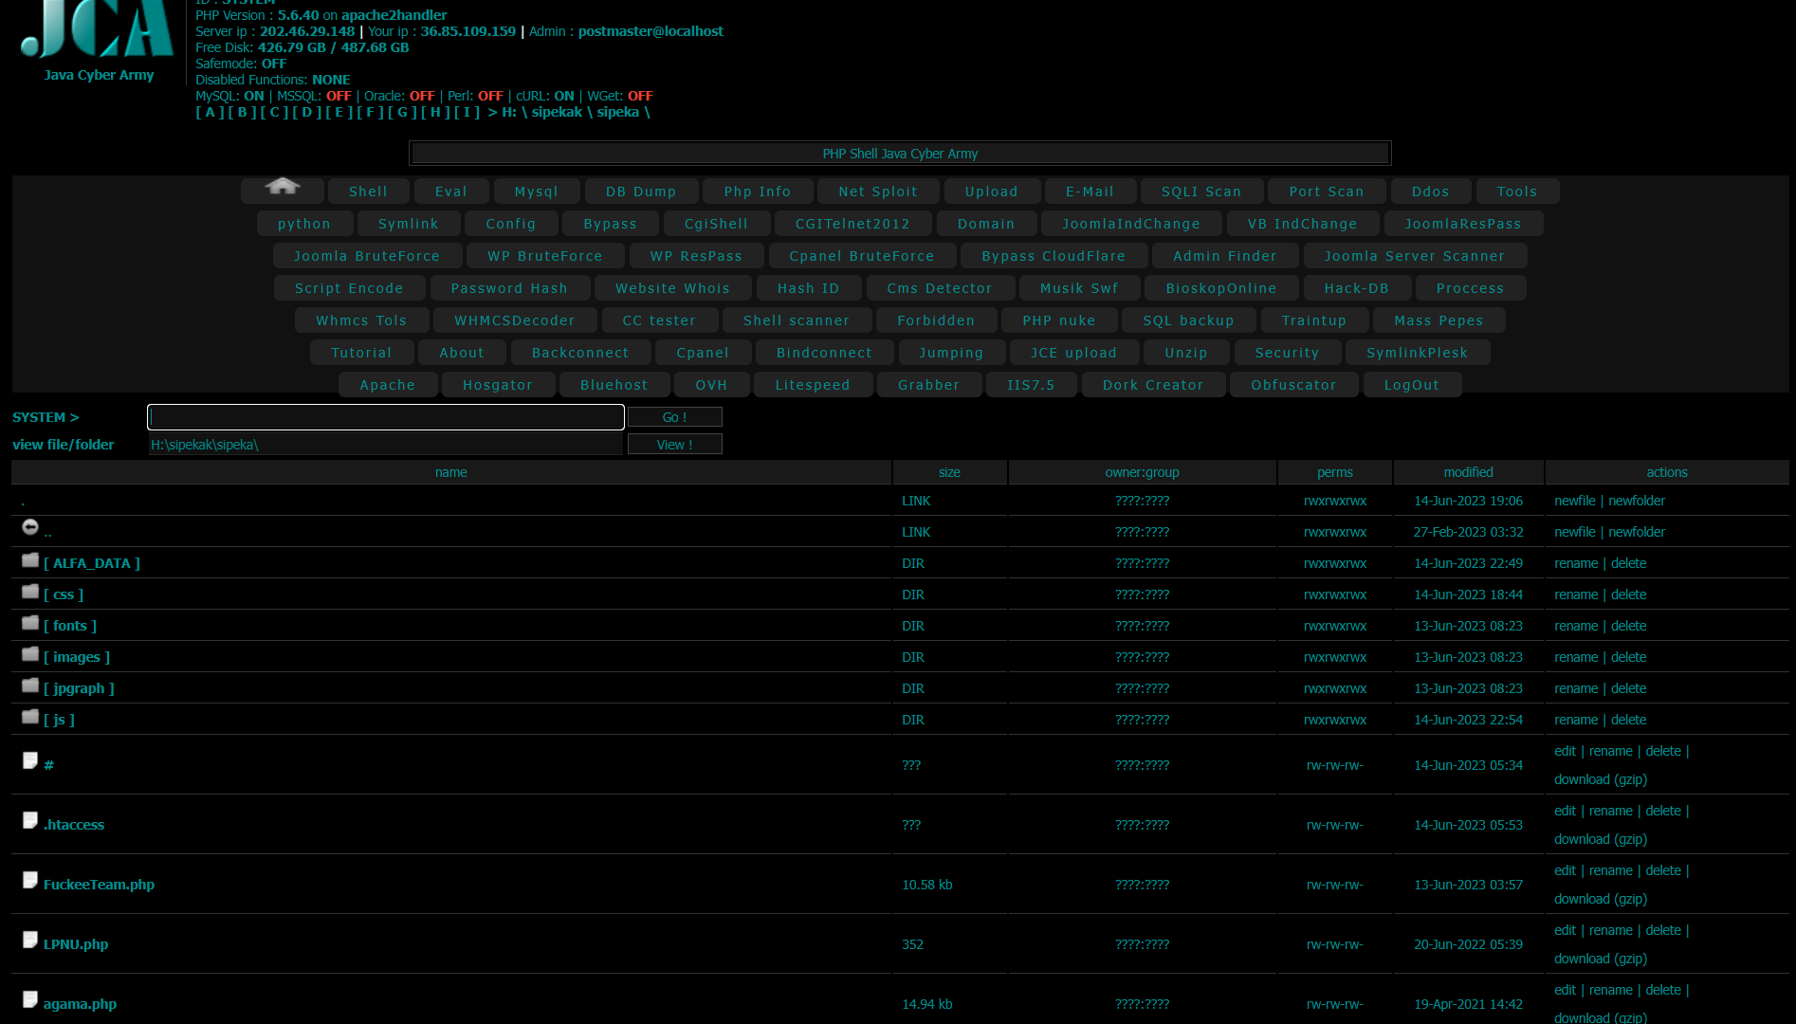This screenshot has width=1796, height=1024.
Task: Click rename for FuckeeTeam.php
Action: pyautogui.click(x=1611, y=870)
